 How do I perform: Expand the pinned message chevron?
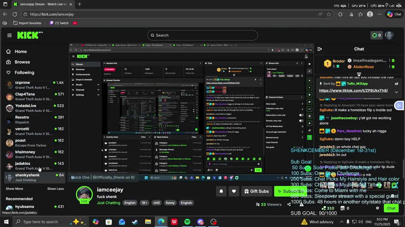tap(396, 92)
